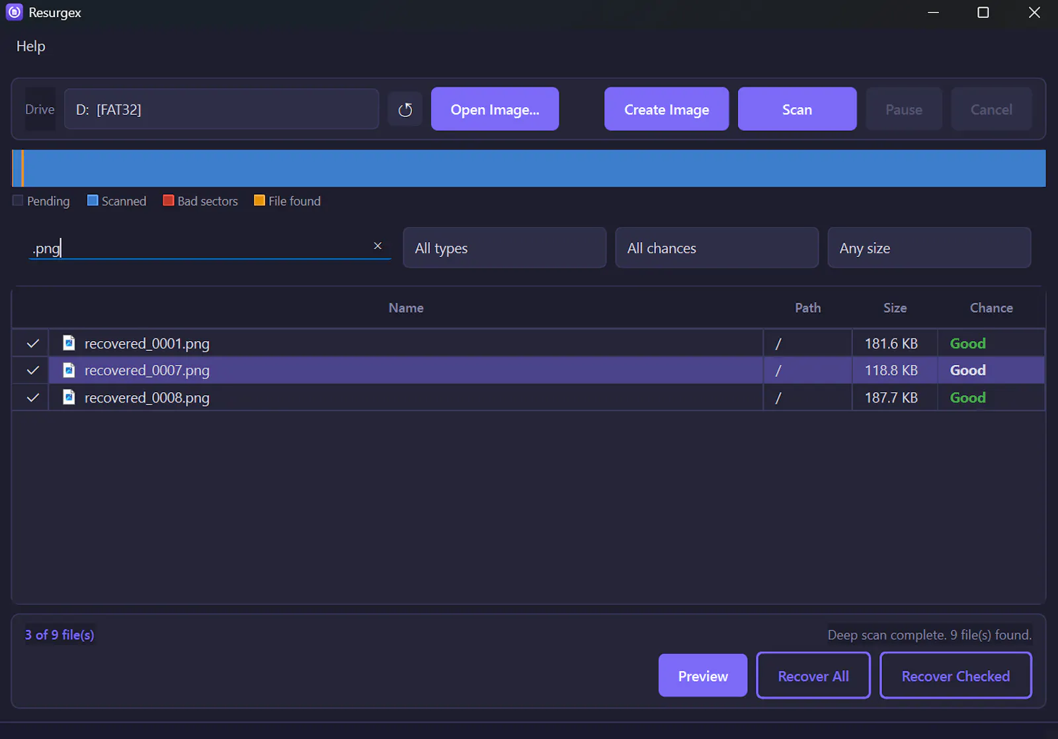Uncheck recovered_0001.png checkbox
1058x739 pixels.
[32, 344]
